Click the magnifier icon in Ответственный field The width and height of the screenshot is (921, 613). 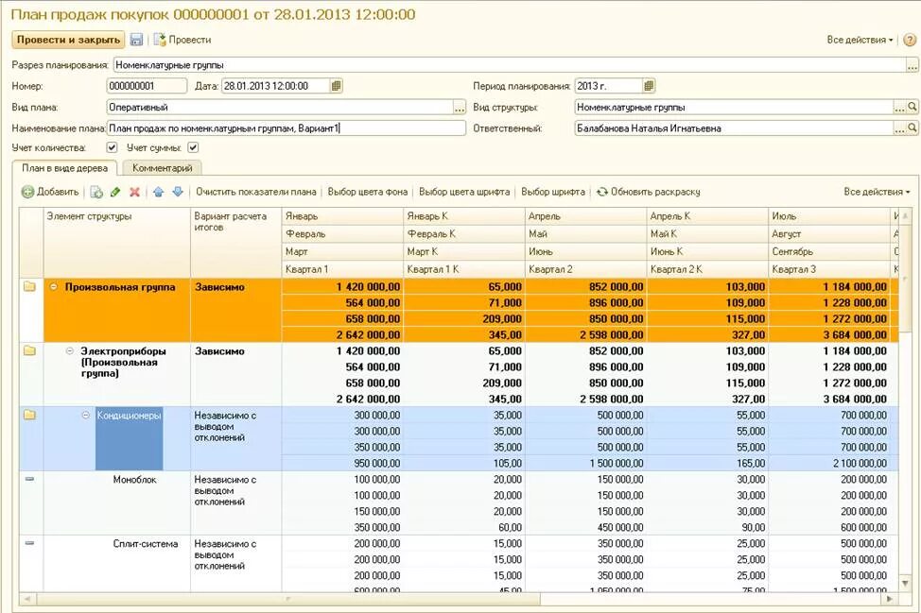(912, 128)
